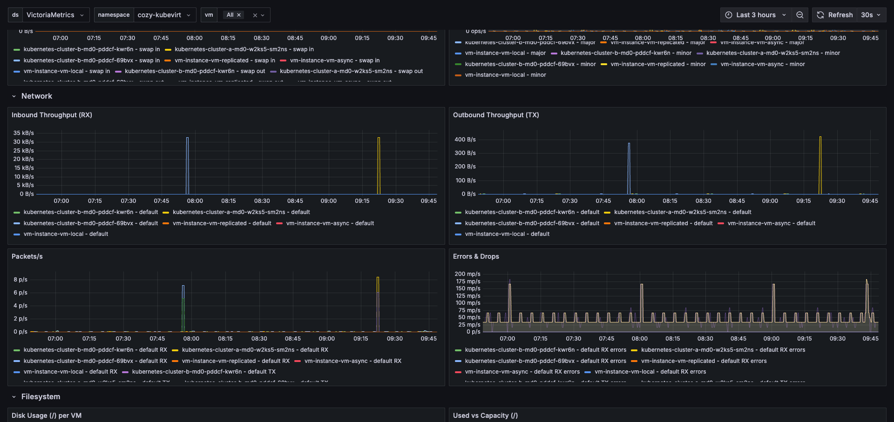Viewport: 894px width, 422px height.
Task: Click the yellow spike in Packets/s graph
Action: [378, 304]
